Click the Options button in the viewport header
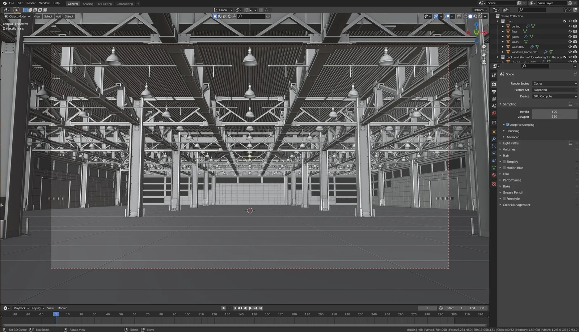This screenshot has width=579, height=332. (479, 10)
